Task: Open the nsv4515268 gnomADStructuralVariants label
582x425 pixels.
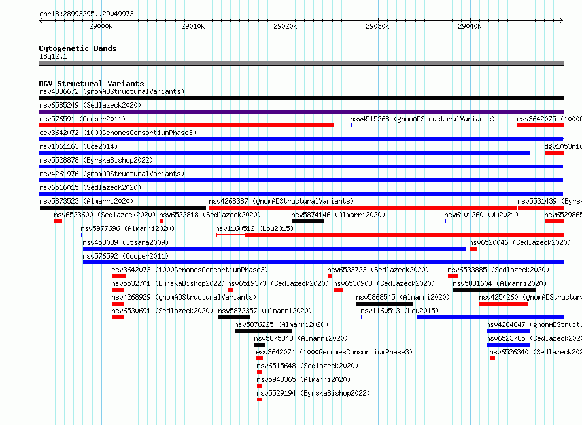Action: point(422,119)
